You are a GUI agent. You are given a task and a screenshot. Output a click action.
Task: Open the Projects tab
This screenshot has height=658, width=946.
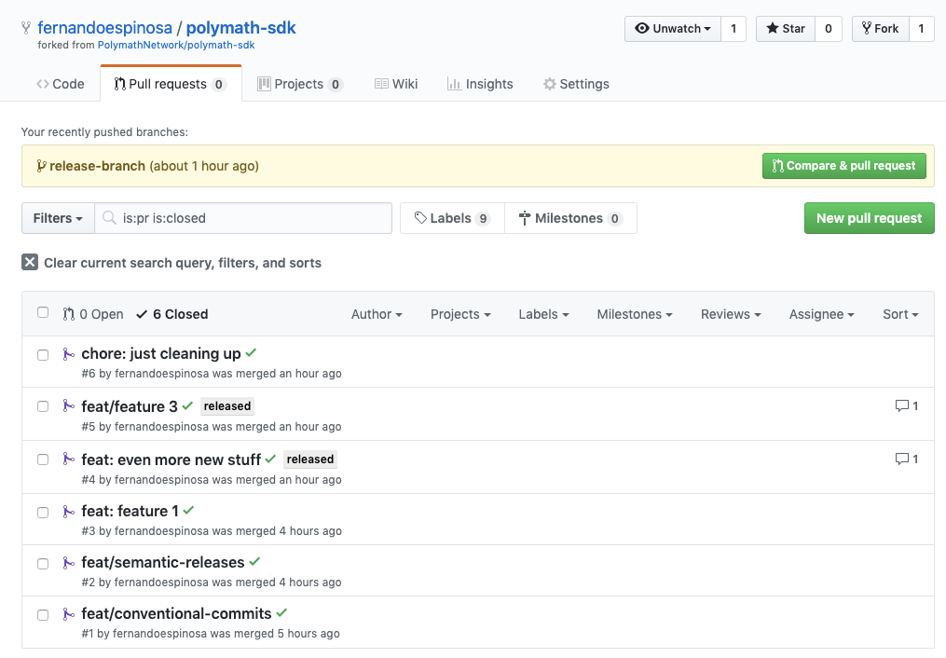tap(300, 84)
